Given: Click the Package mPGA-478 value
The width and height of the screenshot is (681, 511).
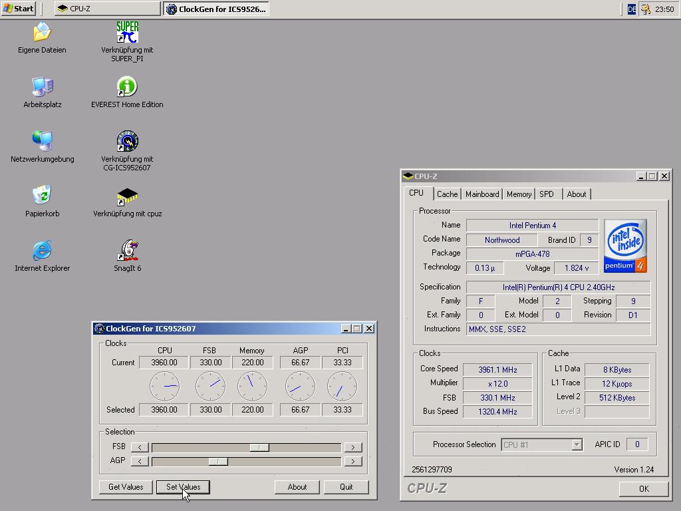Looking at the screenshot, I should pyautogui.click(x=533, y=254).
